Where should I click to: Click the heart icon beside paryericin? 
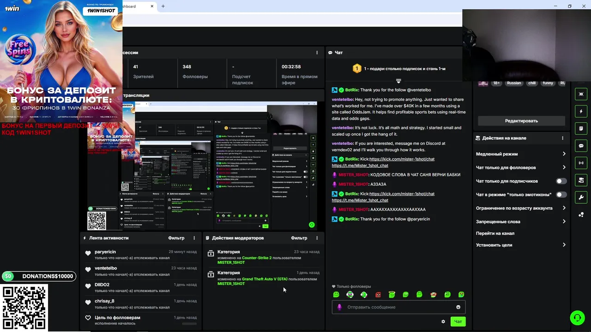click(88, 253)
